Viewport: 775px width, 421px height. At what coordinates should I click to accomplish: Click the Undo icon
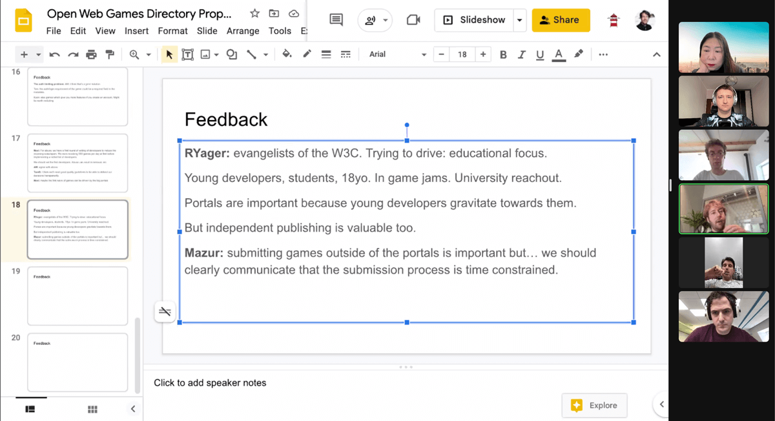55,54
